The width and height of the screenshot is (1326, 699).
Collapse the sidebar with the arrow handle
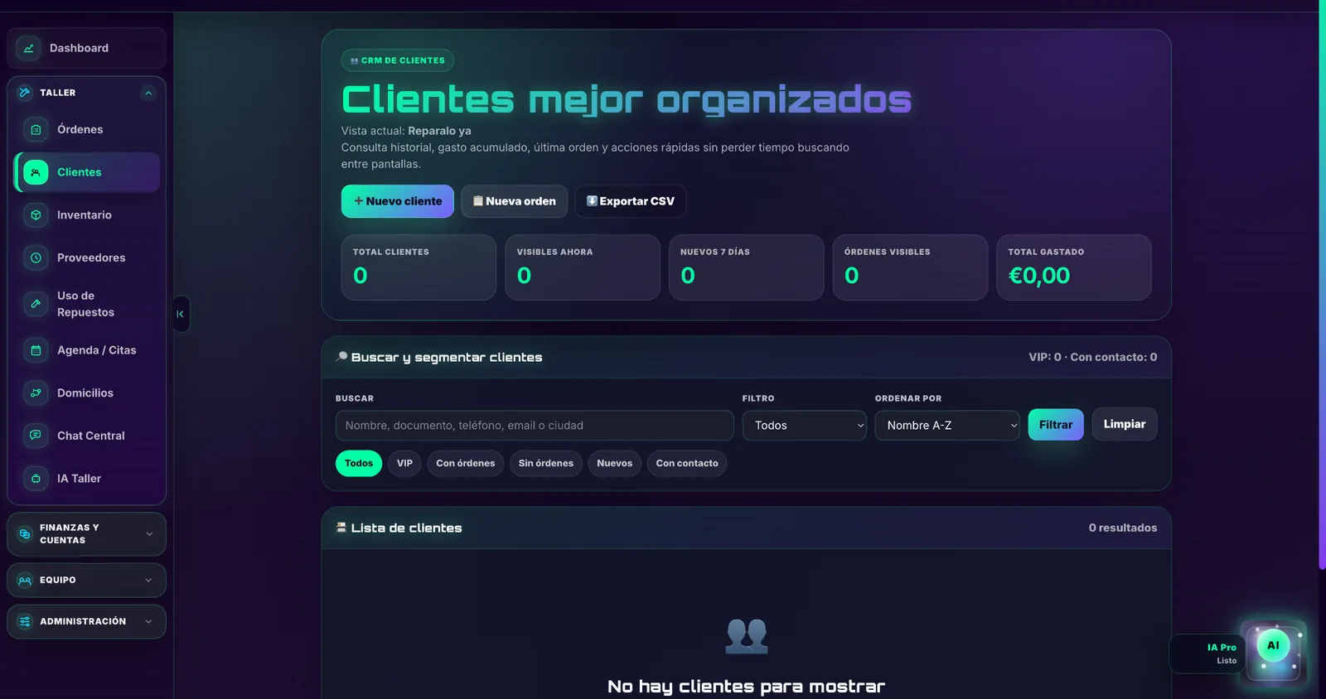coord(181,314)
